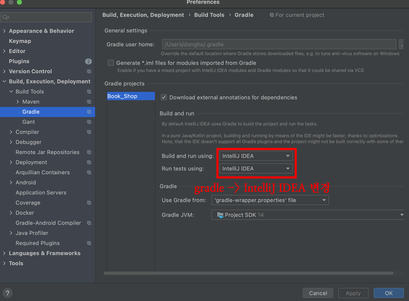Click the Cancel button
This screenshot has height=301, width=409.
click(x=318, y=293)
